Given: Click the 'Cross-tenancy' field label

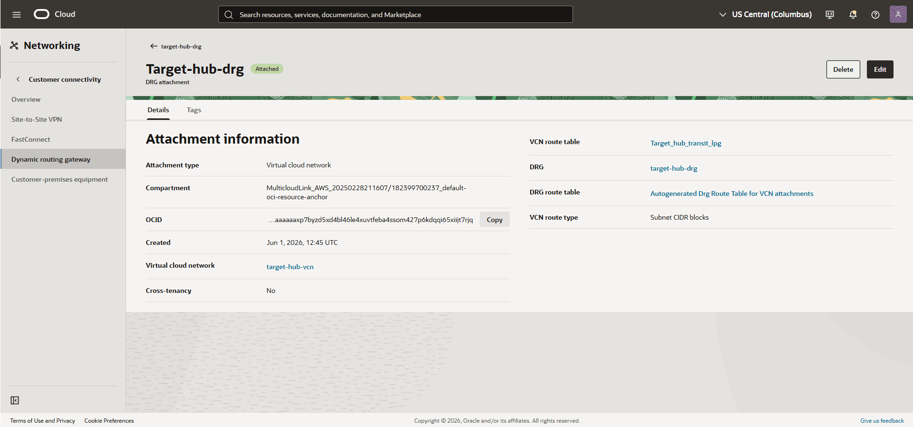Looking at the screenshot, I should [x=168, y=291].
